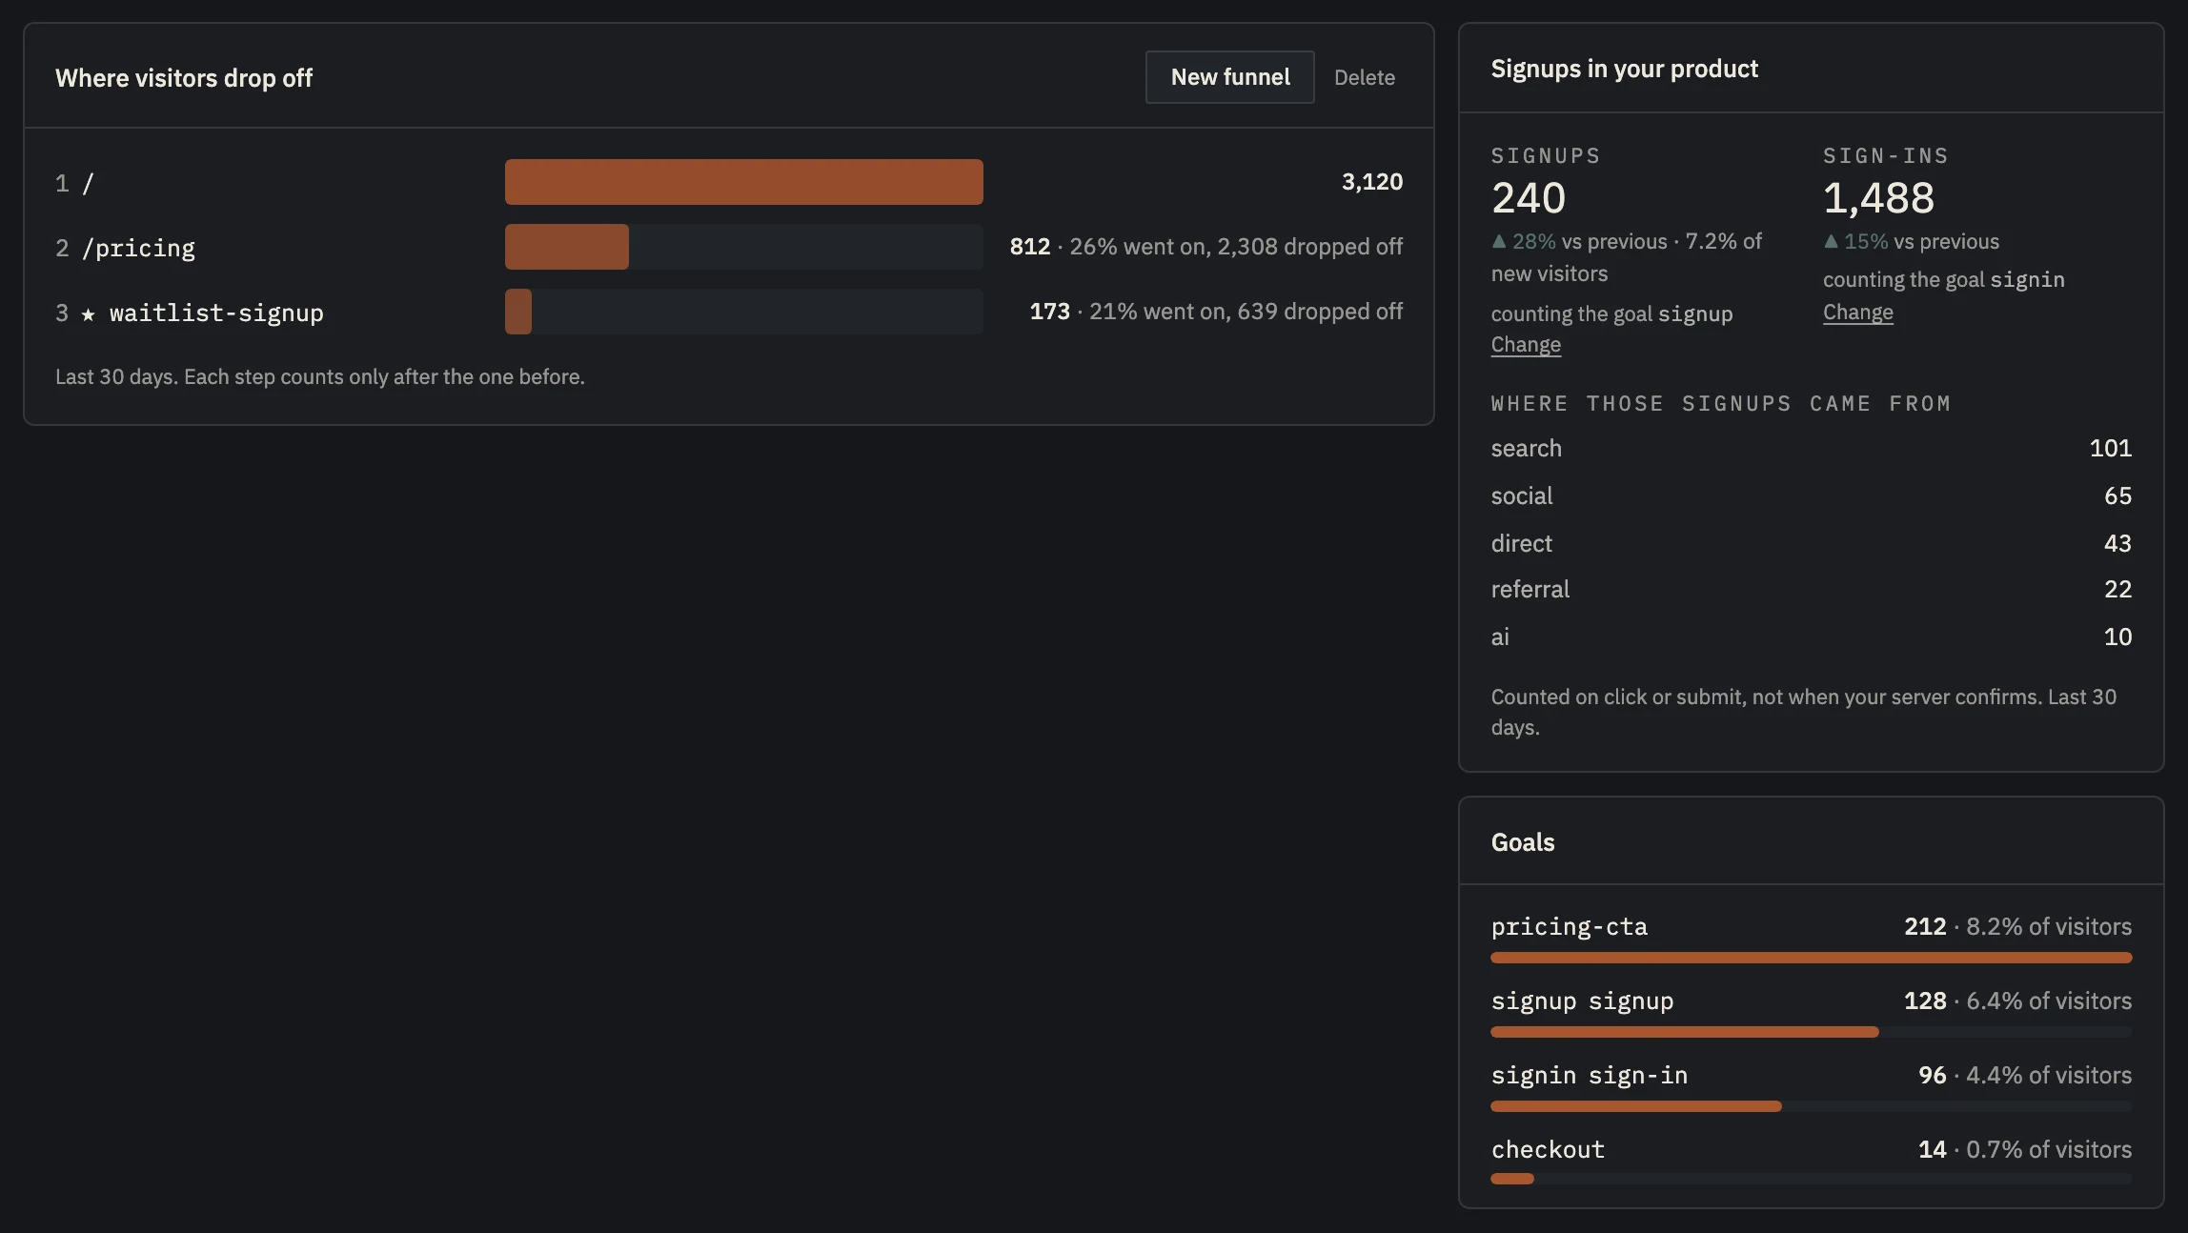2188x1233 pixels.
Task: Click green up-arrow next to 15% sign-ins
Action: 1831,241
